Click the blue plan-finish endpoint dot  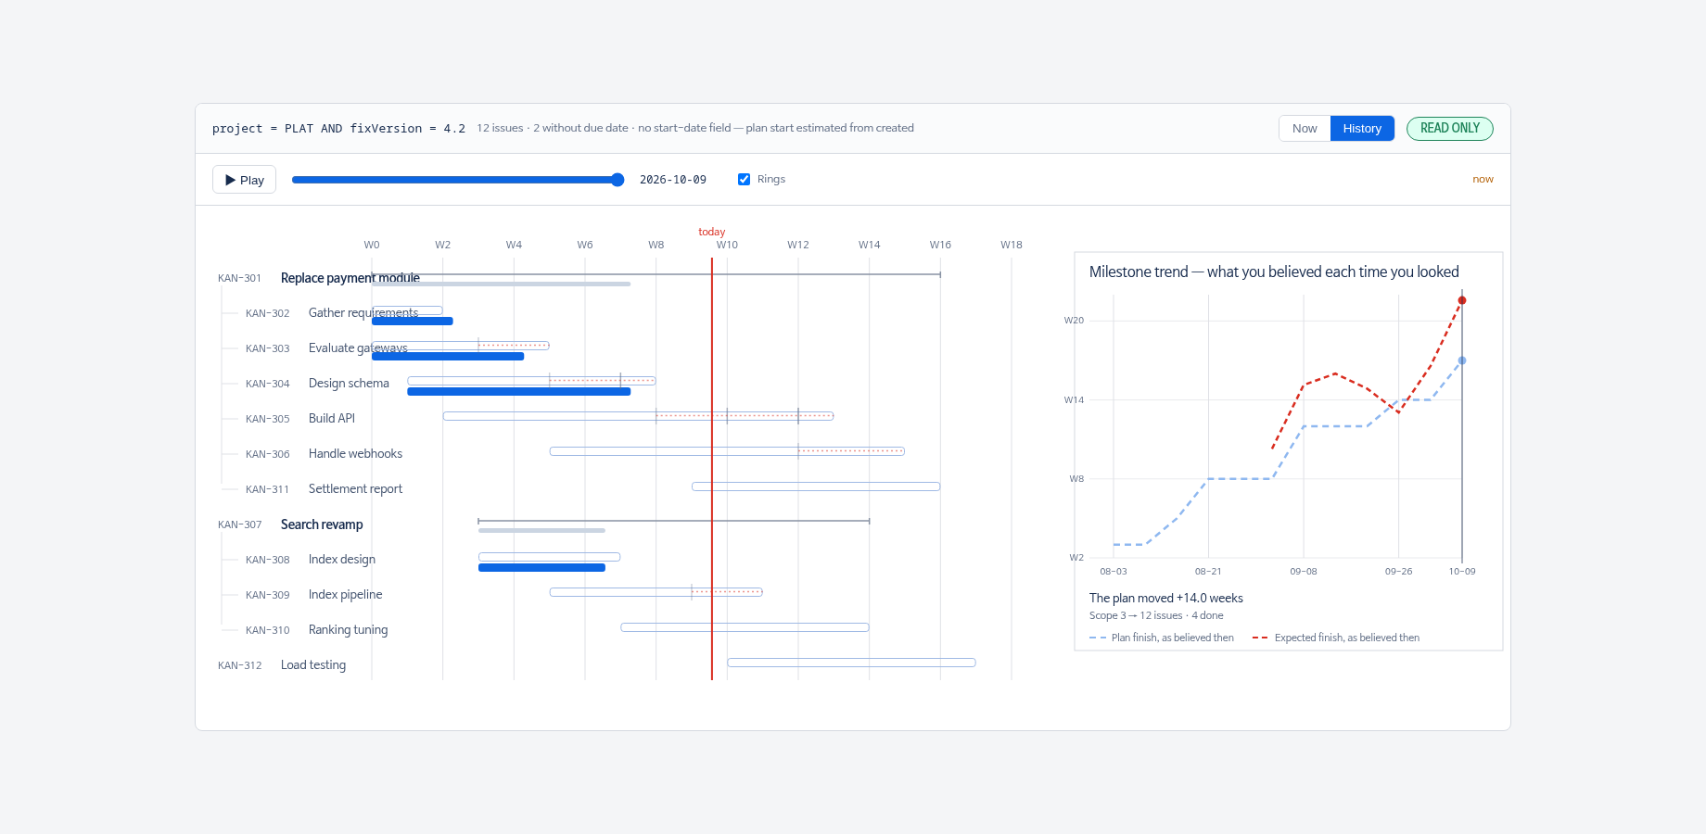(1462, 360)
